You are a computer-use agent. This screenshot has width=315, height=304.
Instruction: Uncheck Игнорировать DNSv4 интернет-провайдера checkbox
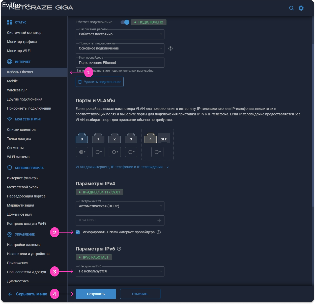coord(78,232)
